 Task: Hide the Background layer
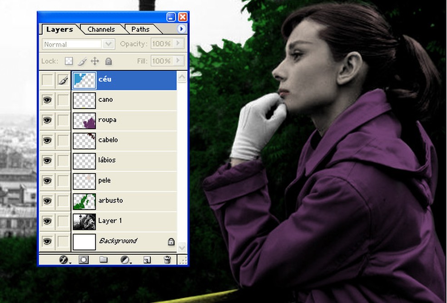click(47, 241)
